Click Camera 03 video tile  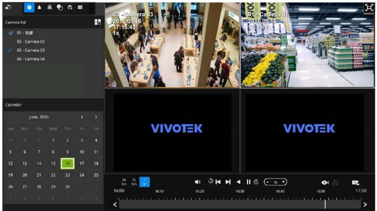click(x=172, y=45)
